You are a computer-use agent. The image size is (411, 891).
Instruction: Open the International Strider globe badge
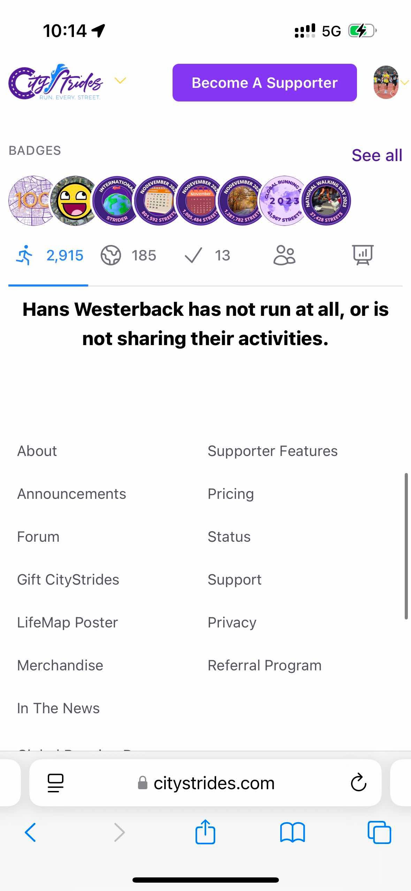tap(117, 201)
